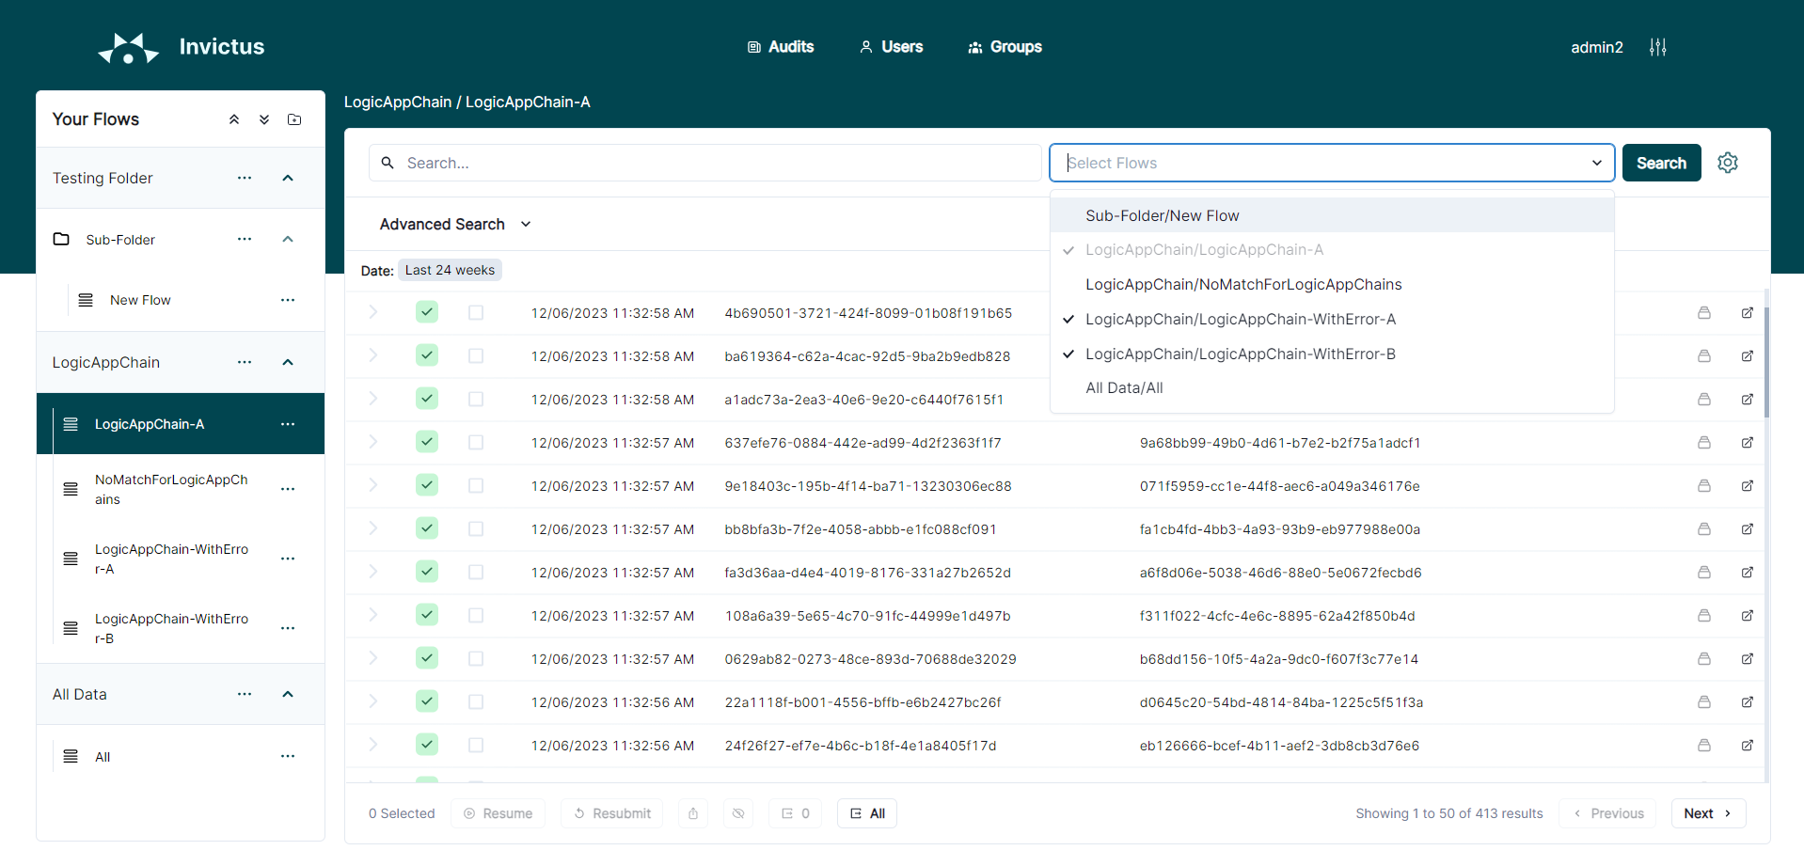Click inside the Search text field
This screenshot has height=866, width=1804.
coord(704,163)
